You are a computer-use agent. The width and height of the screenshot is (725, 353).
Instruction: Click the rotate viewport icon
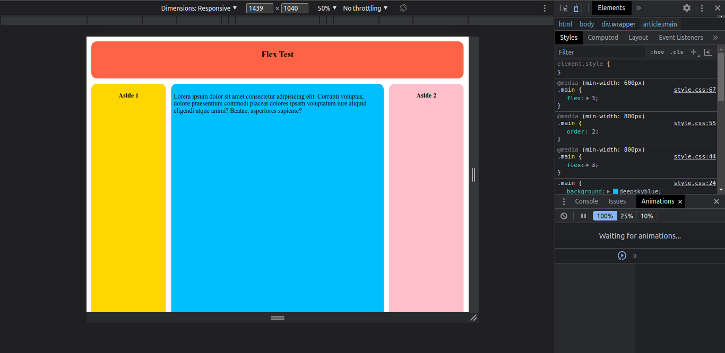(x=403, y=8)
